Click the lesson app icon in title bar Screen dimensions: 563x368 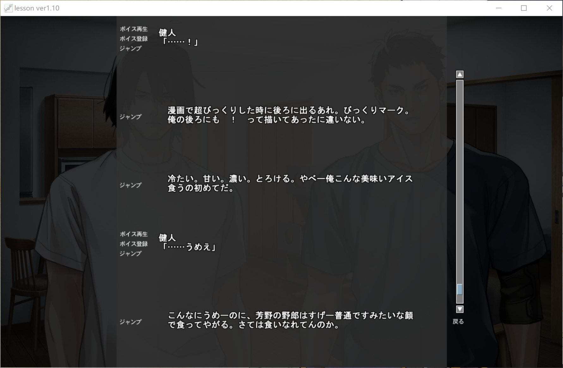click(x=8, y=8)
